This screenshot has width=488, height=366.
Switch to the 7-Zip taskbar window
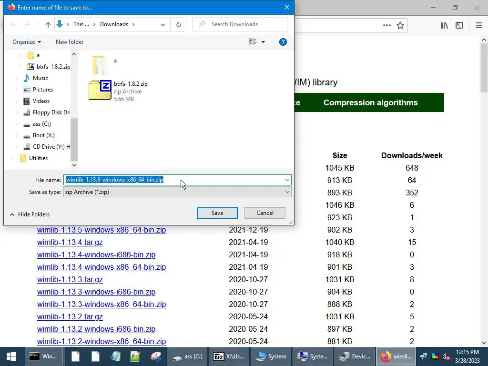228,356
